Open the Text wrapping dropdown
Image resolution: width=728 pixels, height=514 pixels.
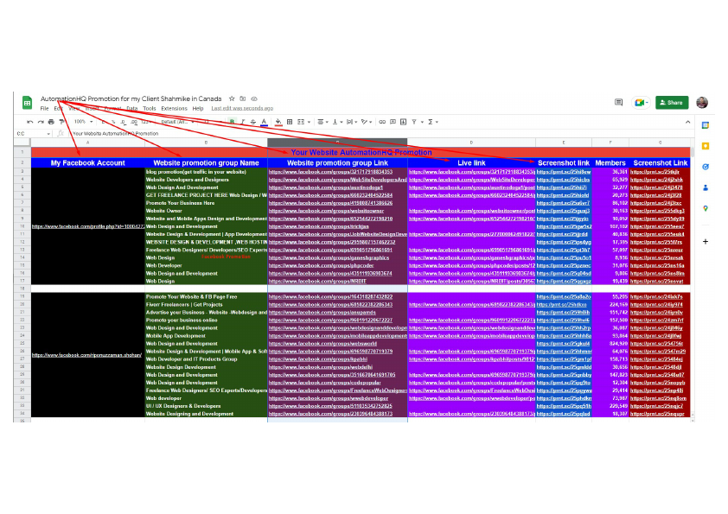(352, 122)
